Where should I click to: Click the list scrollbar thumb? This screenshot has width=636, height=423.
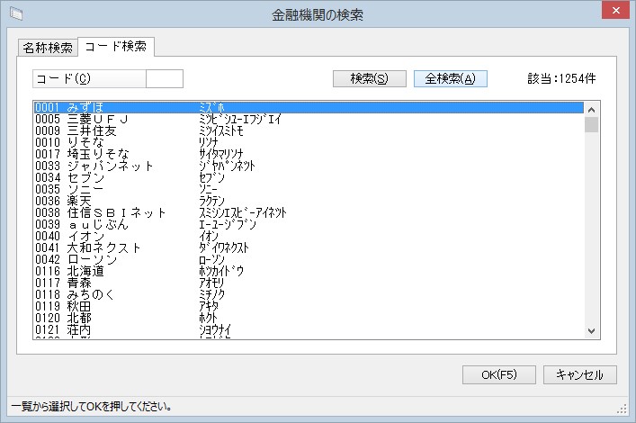point(591,124)
